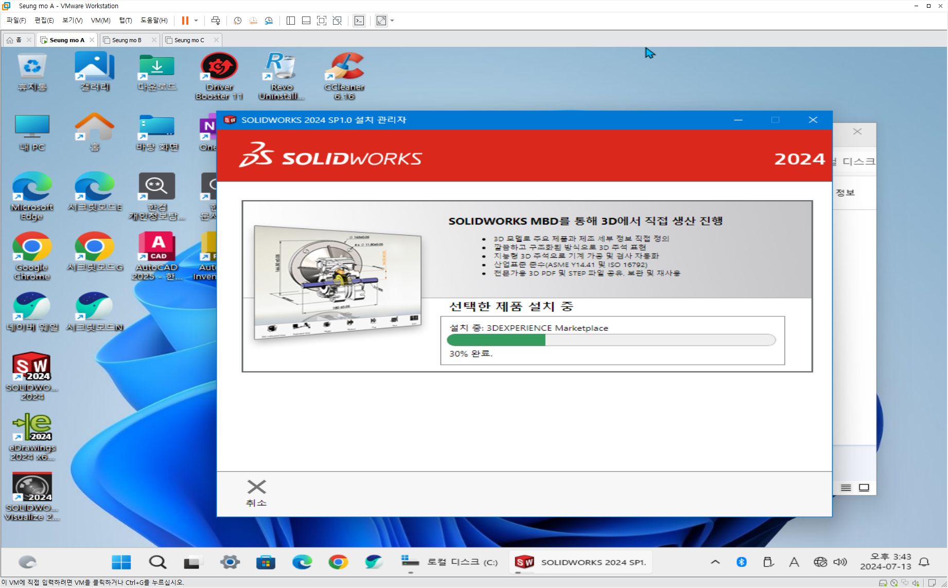
Task: Open the 다운로드 folder shortcut
Action: [x=157, y=73]
